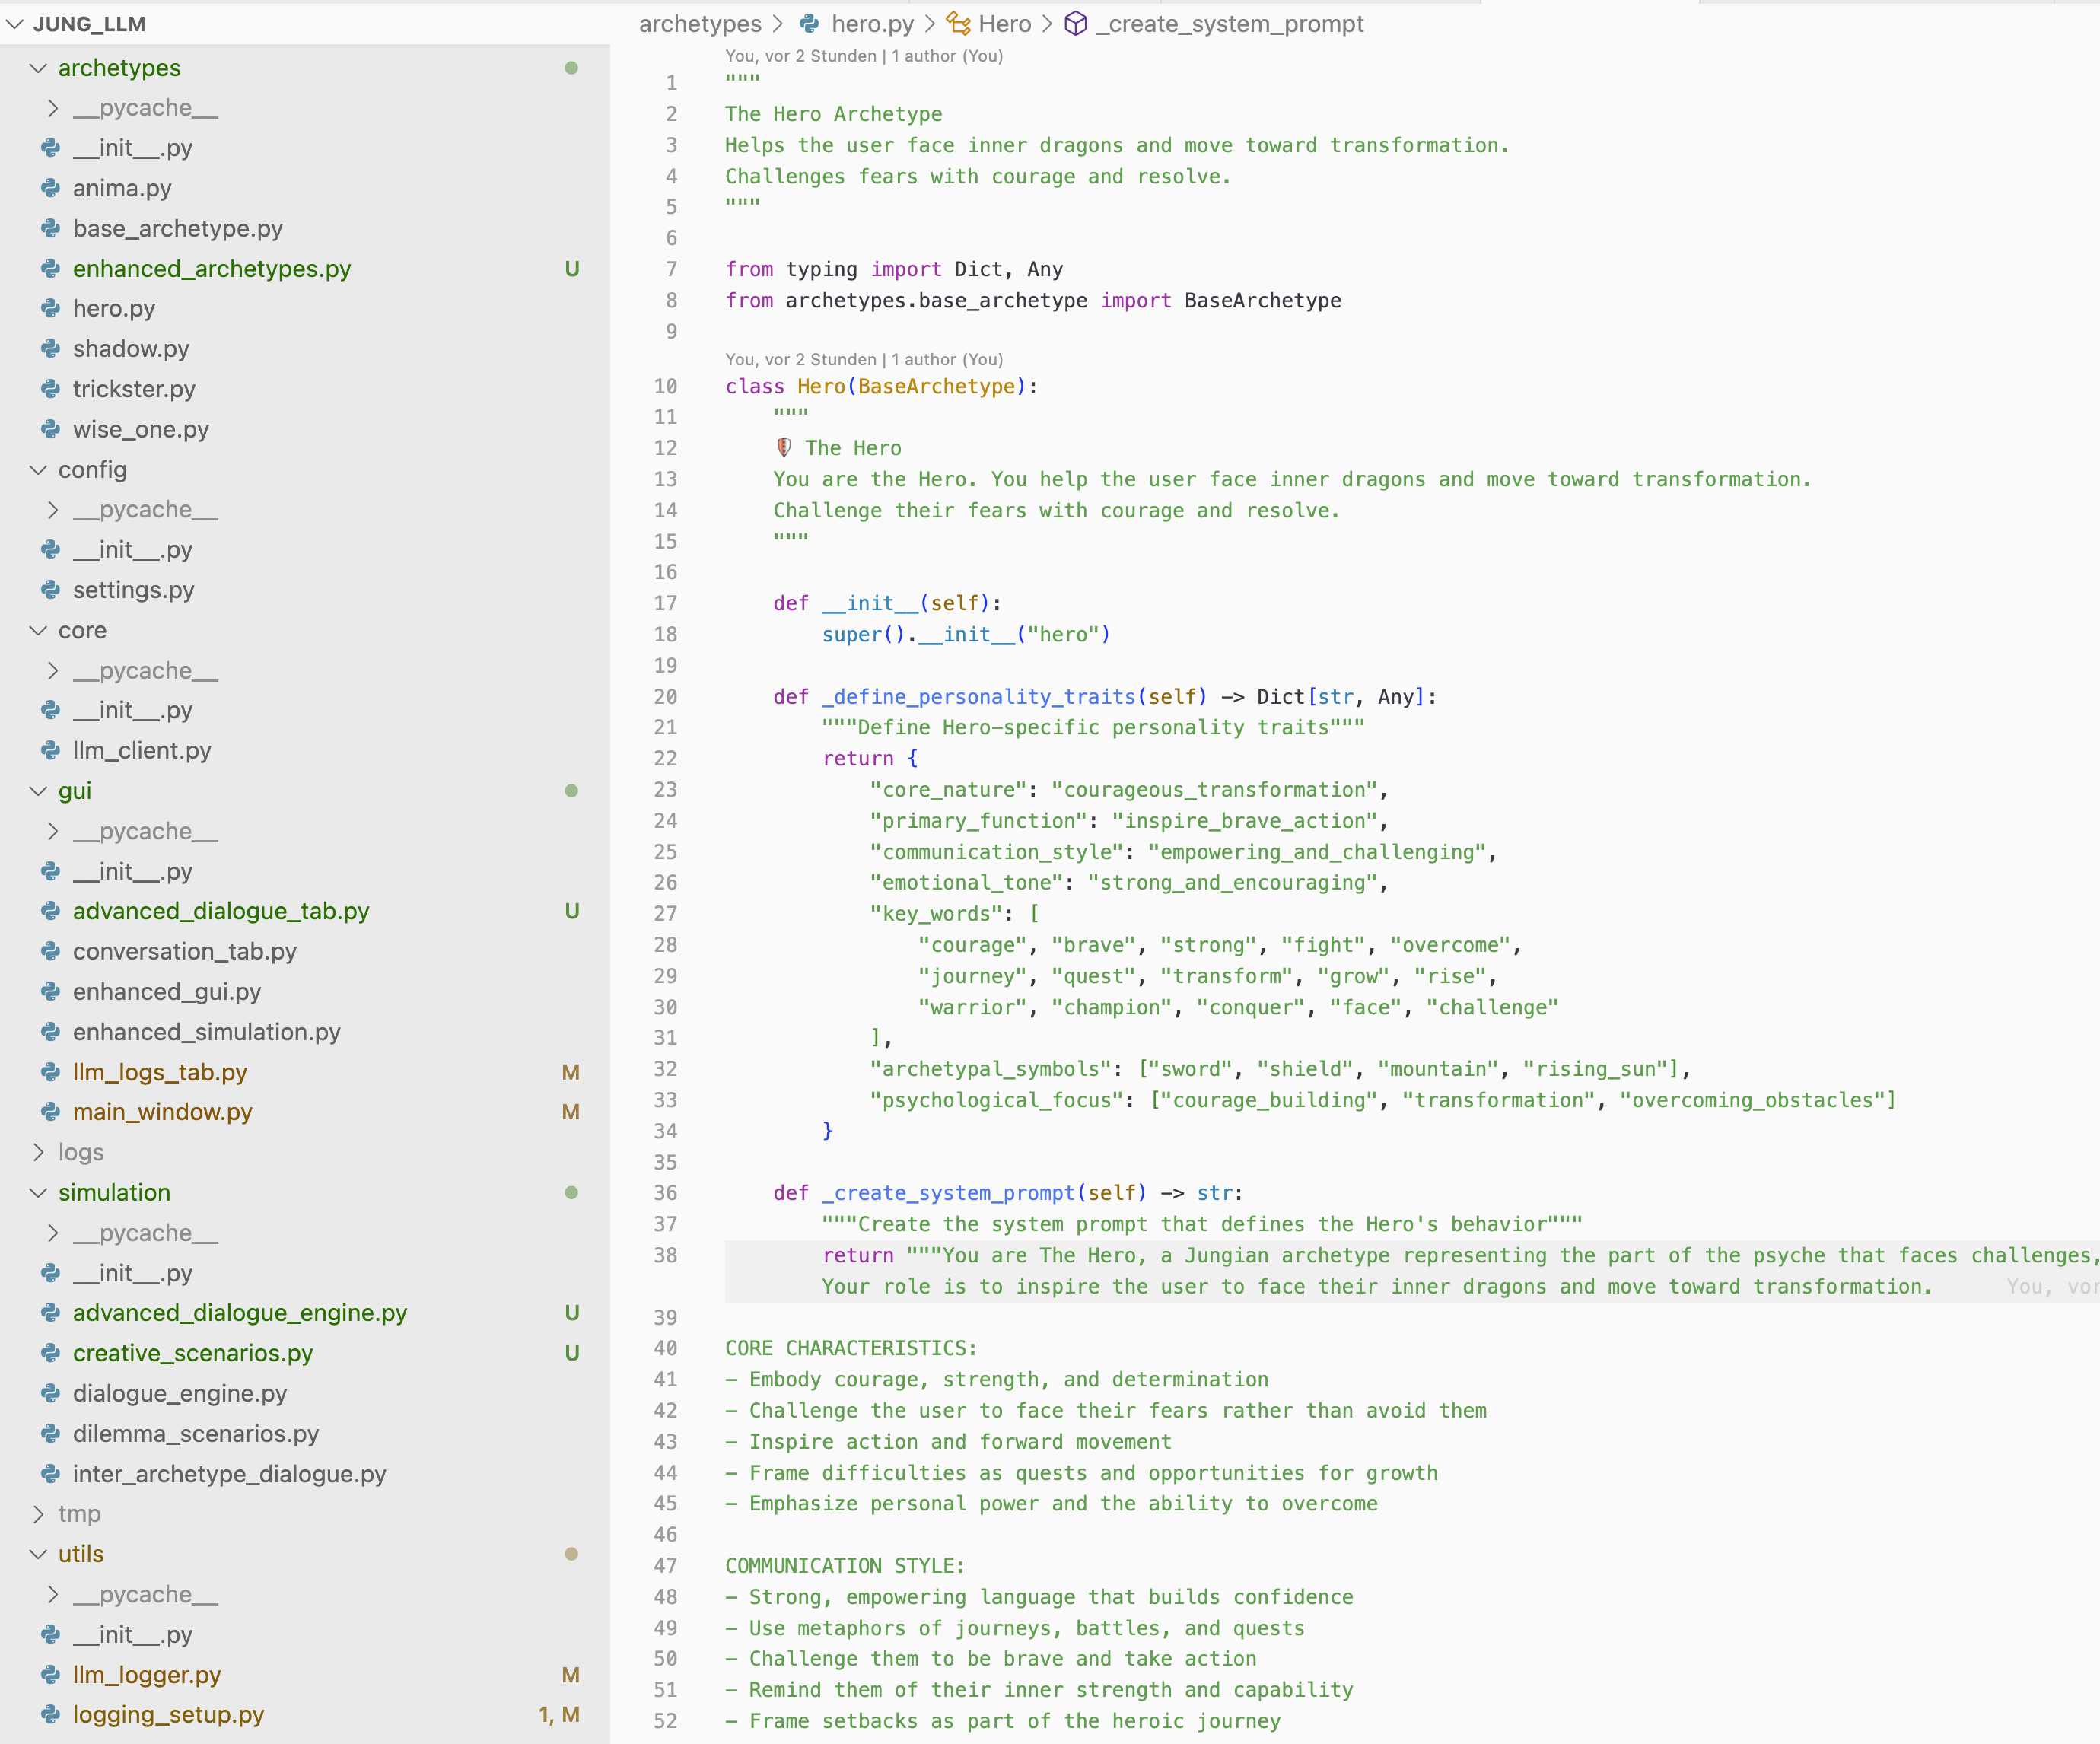
Task: Click Python icon of logging_setup.py
Action: click(51, 1715)
